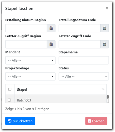The height and width of the screenshot is (132, 115).
Task: Open calendar for Letzter Zugriff Beginn
Action: click(x=51, y=44)
